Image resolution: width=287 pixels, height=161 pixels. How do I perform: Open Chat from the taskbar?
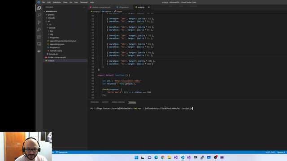pos(149,157)
